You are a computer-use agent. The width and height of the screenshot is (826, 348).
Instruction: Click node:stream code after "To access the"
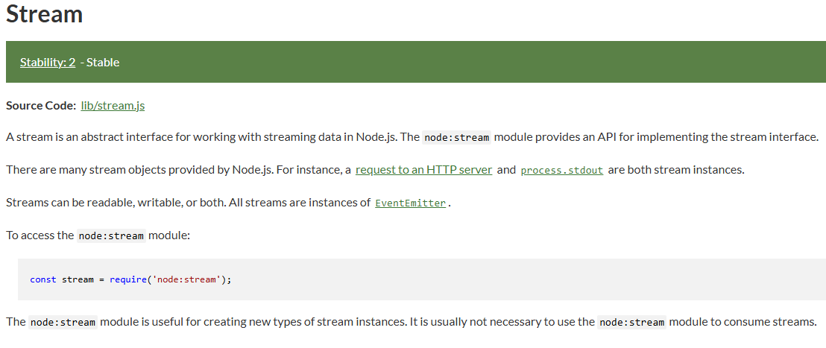[x=111, y=235]
